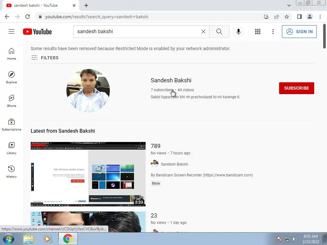Viewport: 327px width, 245px height.
Task: Close the sandesh bakshi YouTube tab
Action: pos(74,5)
